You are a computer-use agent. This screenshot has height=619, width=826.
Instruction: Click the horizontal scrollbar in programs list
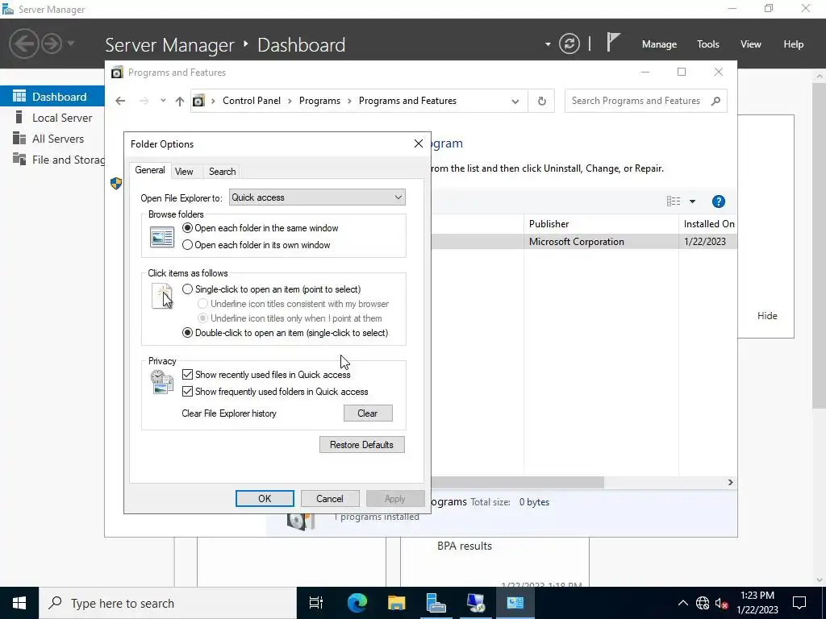tap(517, 482)
